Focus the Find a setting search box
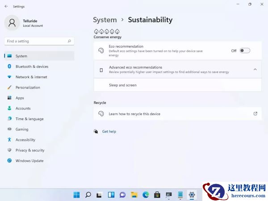This screenshot has height=201, width=268. pos(39,41)
